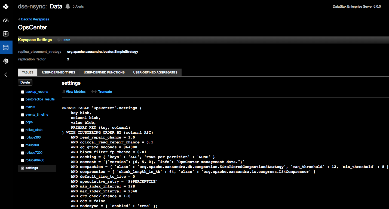
Task: Open the Dashboard gauge icon in sidebar
Action: (6, 20)
